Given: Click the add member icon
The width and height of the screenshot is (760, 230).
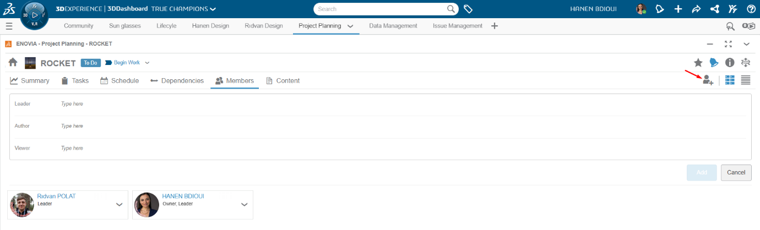Looking at the screenshot, I should tap(708, 80).
